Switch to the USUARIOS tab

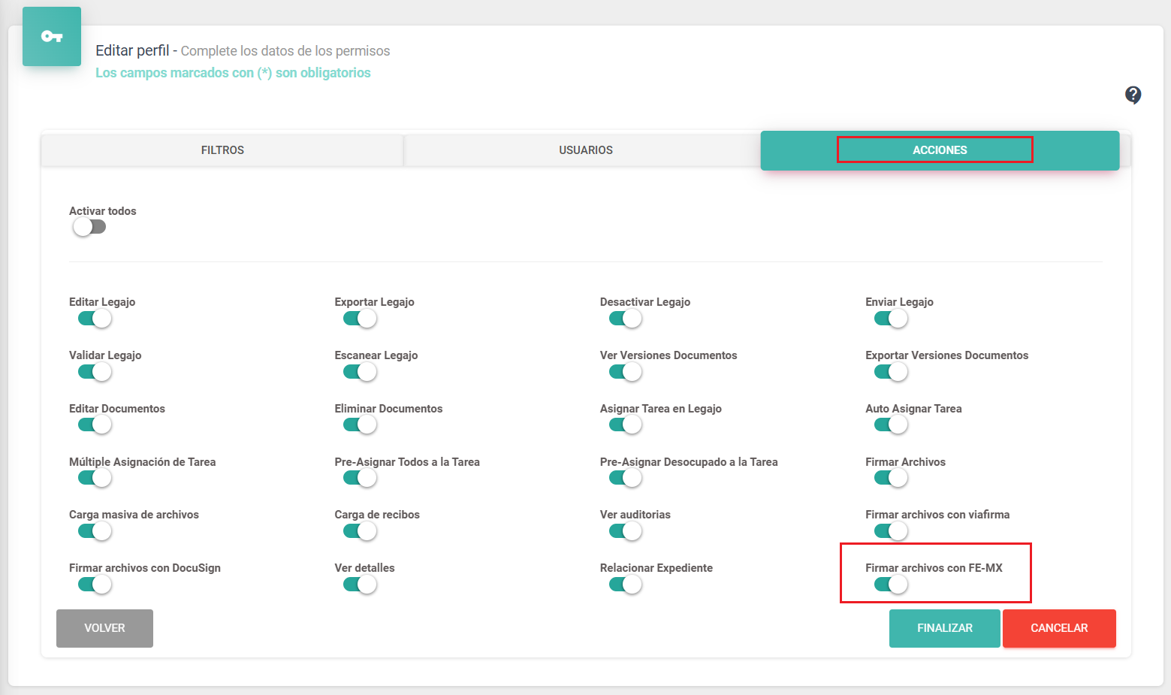click(586, 150)
